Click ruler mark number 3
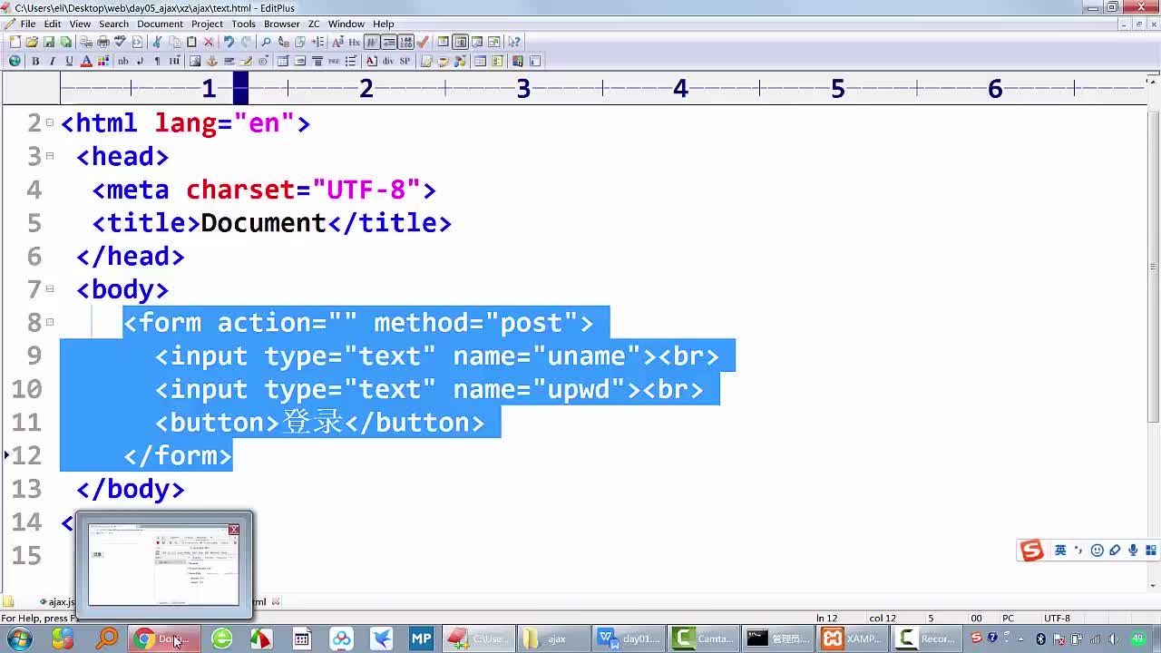This screenshot has height=653, width=1161. (523, 88)
